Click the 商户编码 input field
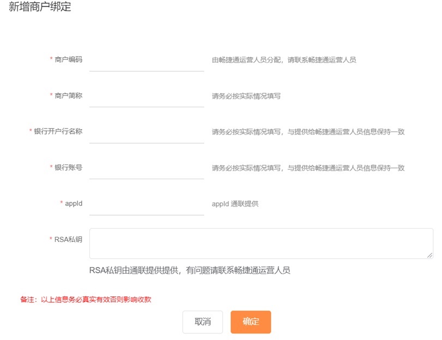 tap(146, 61)
